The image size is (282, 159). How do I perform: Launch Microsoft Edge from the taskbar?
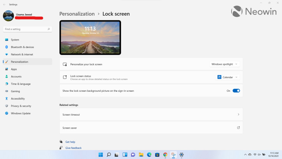[149, 155]
